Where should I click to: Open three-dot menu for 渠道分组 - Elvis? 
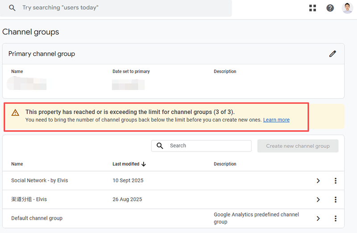[x=336, y=200]
